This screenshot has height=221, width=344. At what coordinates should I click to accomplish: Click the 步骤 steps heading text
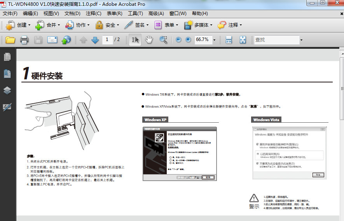tap(30, 156)
